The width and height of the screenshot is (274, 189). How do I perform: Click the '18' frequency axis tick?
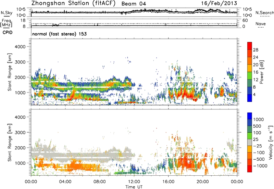pyautogui.click(x=23, y=20)
